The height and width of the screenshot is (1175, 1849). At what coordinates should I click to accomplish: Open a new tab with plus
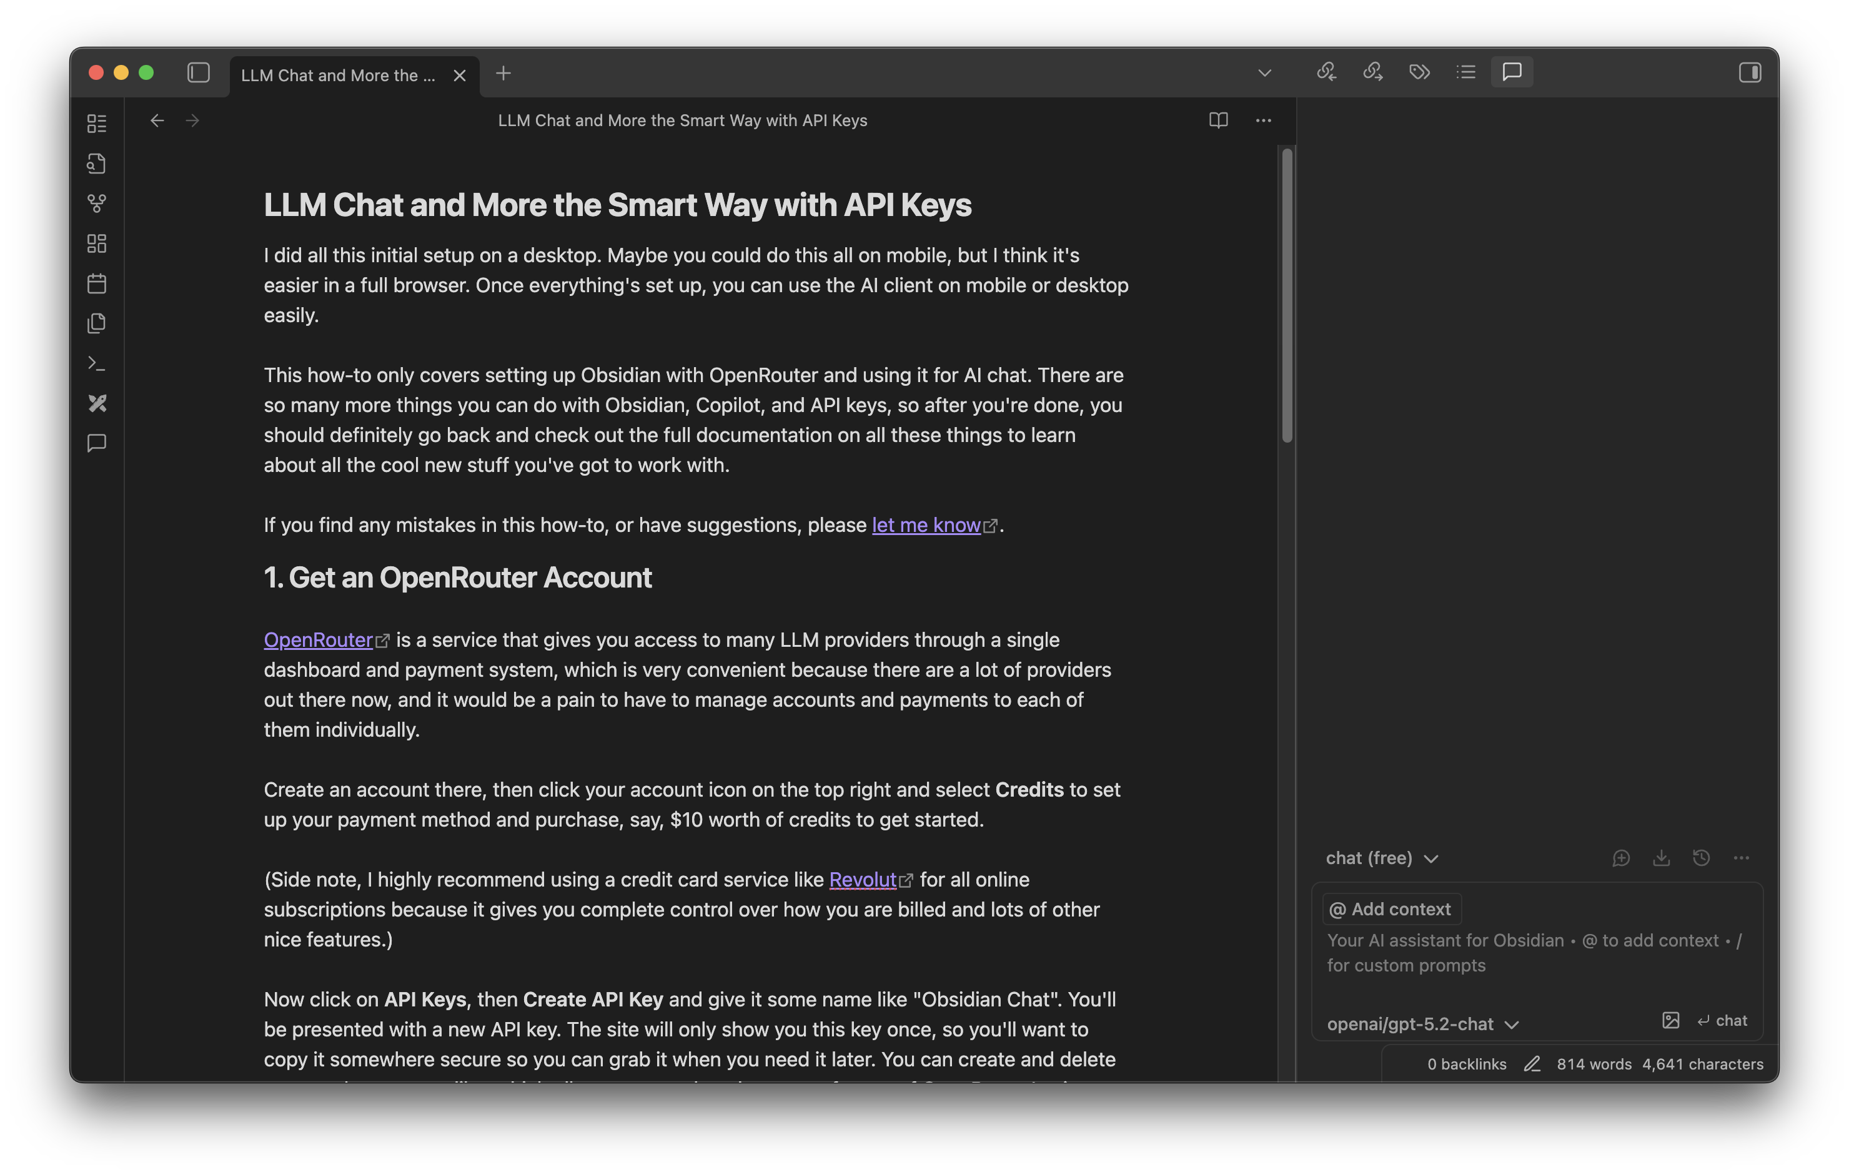[503, 74]
